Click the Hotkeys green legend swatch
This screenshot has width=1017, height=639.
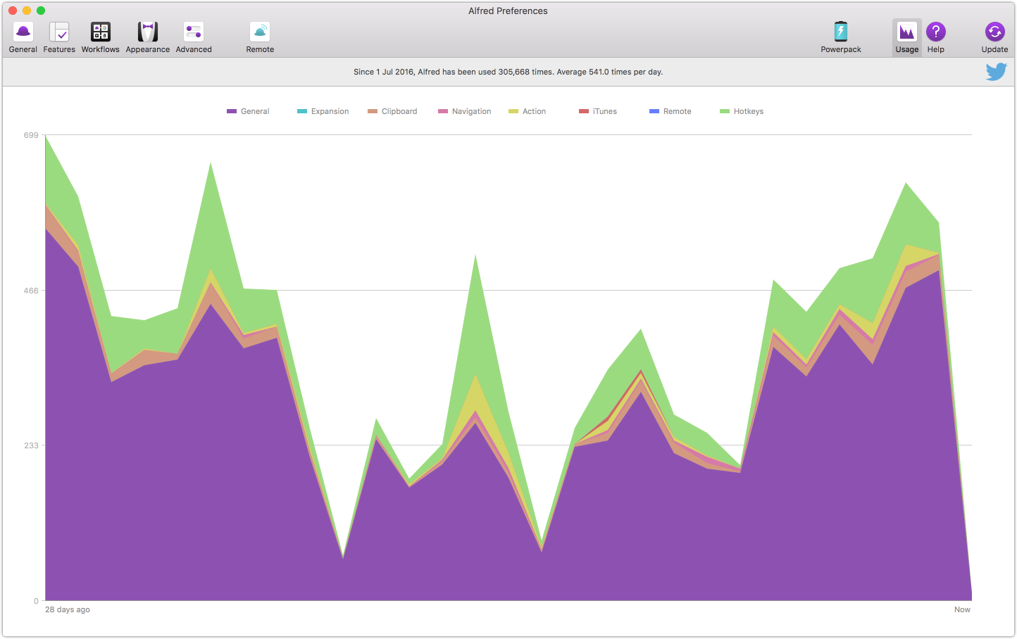click(x=725, y=111)
